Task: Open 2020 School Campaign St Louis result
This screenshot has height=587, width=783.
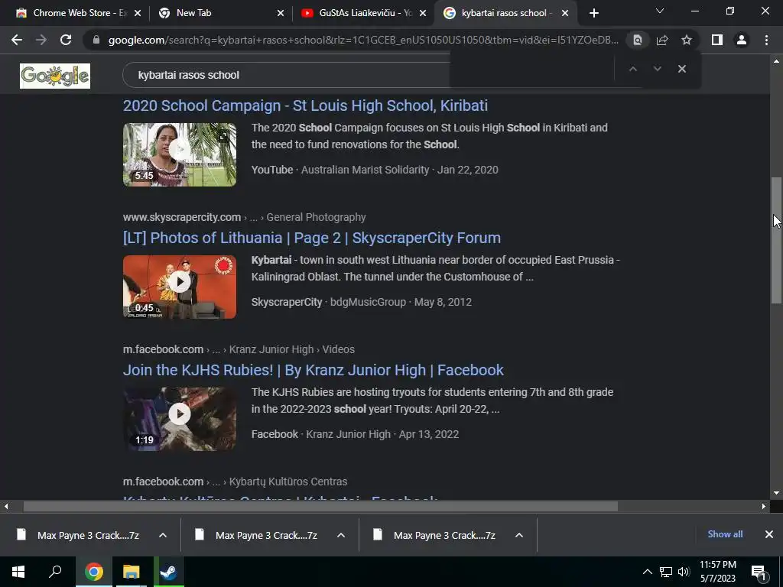Action: [305, 105]
